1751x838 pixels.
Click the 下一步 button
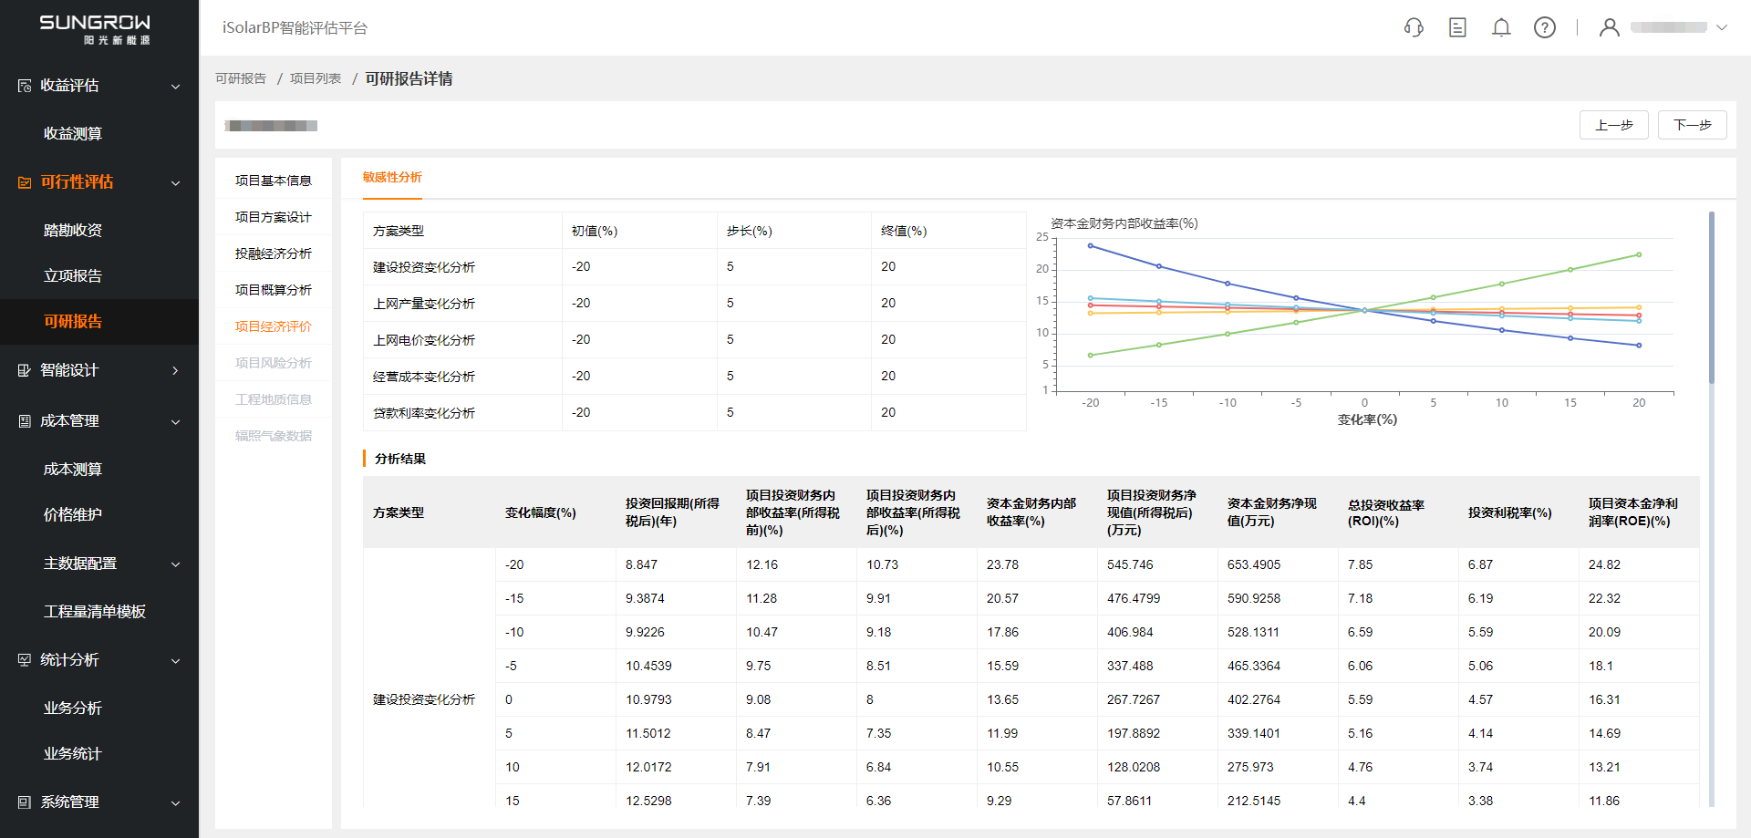click(x=1693, y=125)
